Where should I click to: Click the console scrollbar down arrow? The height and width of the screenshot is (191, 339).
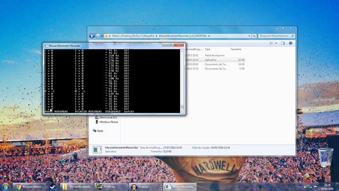click(x=182, y=111)
